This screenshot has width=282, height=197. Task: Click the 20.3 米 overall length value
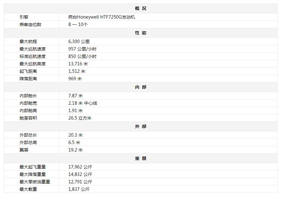point(76,135)
